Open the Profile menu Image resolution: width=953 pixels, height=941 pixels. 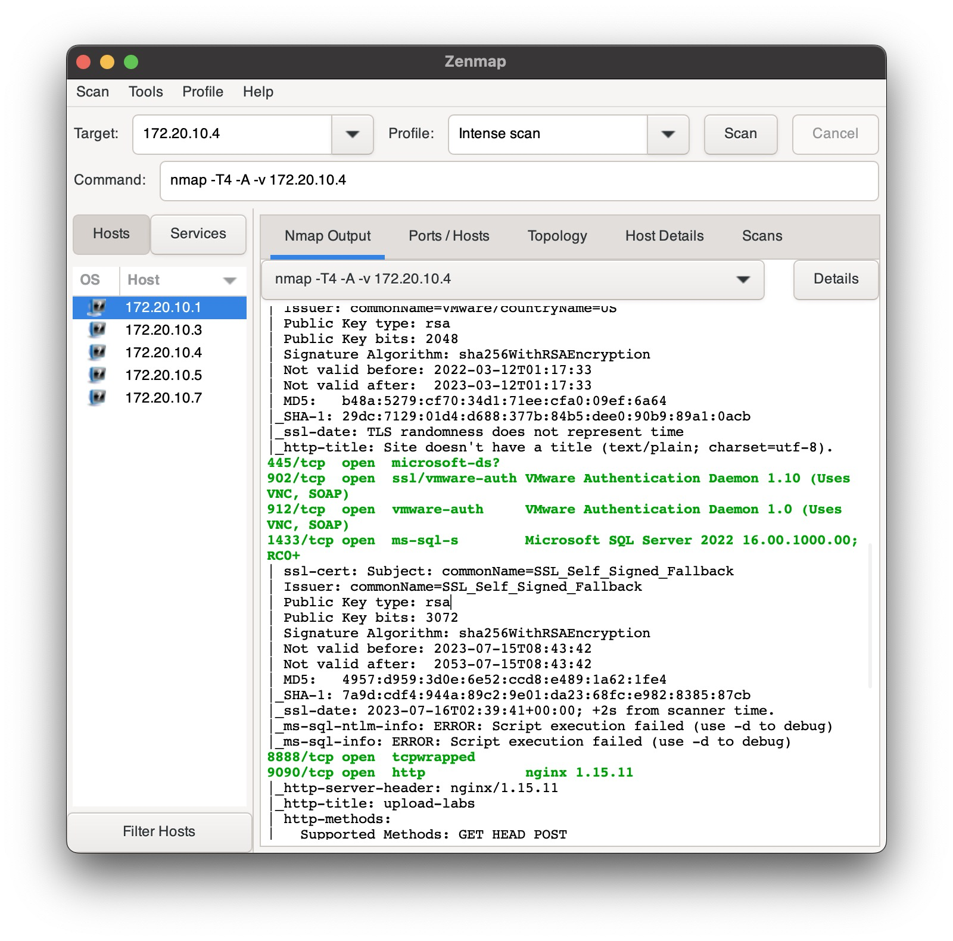click(203, 92)
